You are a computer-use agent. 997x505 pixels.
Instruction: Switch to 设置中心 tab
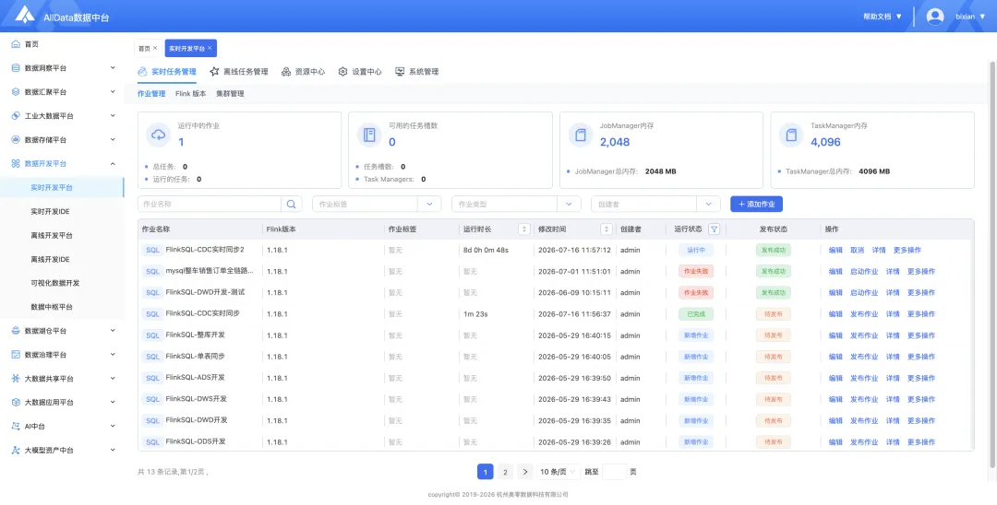360,72
